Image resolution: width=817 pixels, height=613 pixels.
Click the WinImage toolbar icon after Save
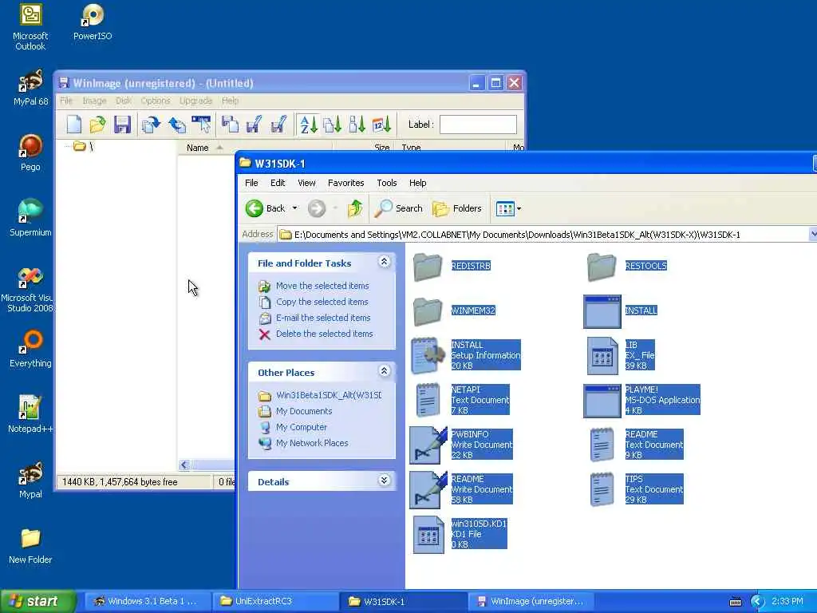(x=151, y=125)
